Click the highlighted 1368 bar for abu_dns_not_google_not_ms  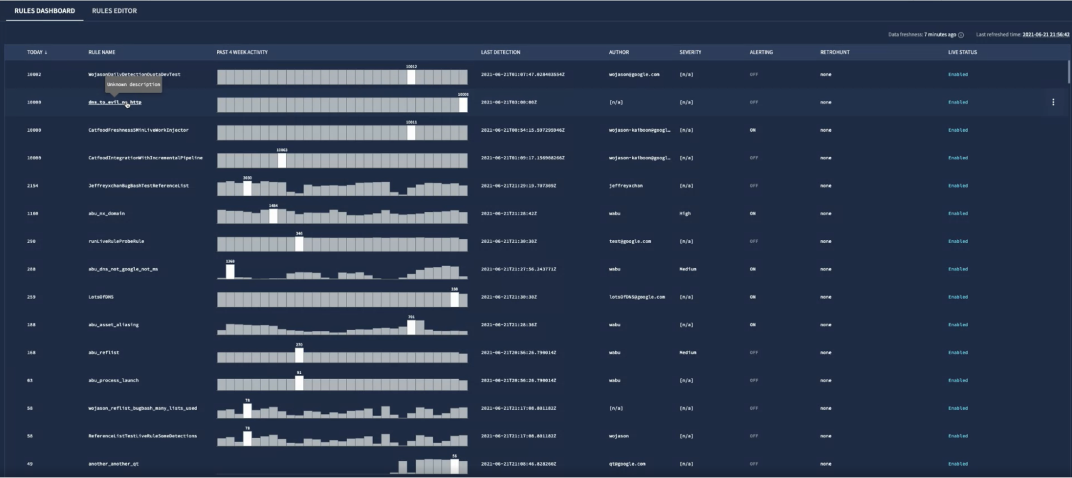pyautogui.click(x=230, y=272)
